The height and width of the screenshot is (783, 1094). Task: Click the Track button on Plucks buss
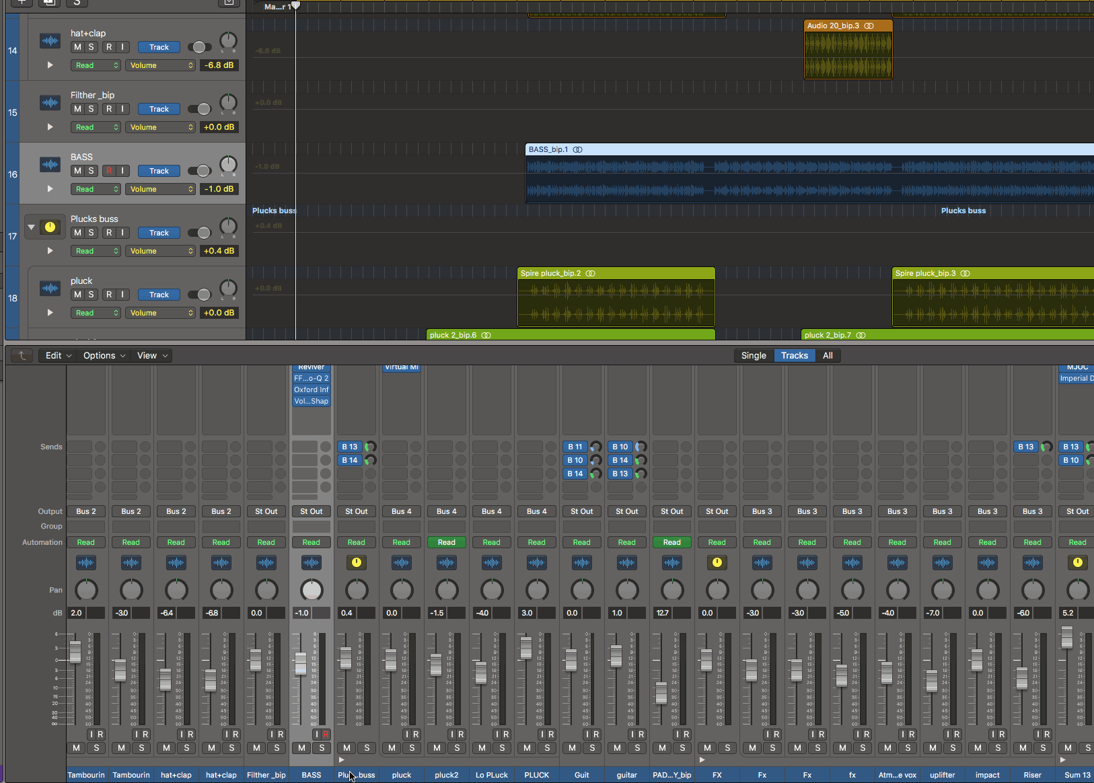(159, 233)
